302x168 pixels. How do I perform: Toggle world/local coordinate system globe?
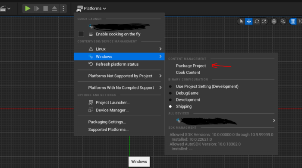click(274, 22)
